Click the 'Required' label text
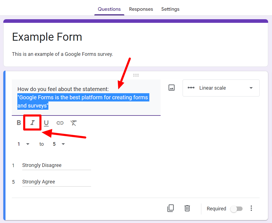The width and height of the screenshot is (272, 223). click(216, 209)
